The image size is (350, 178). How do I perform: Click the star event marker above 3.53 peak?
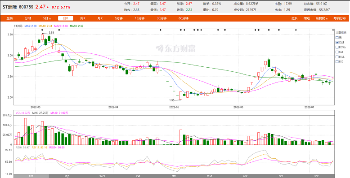[x=42, y=30]
